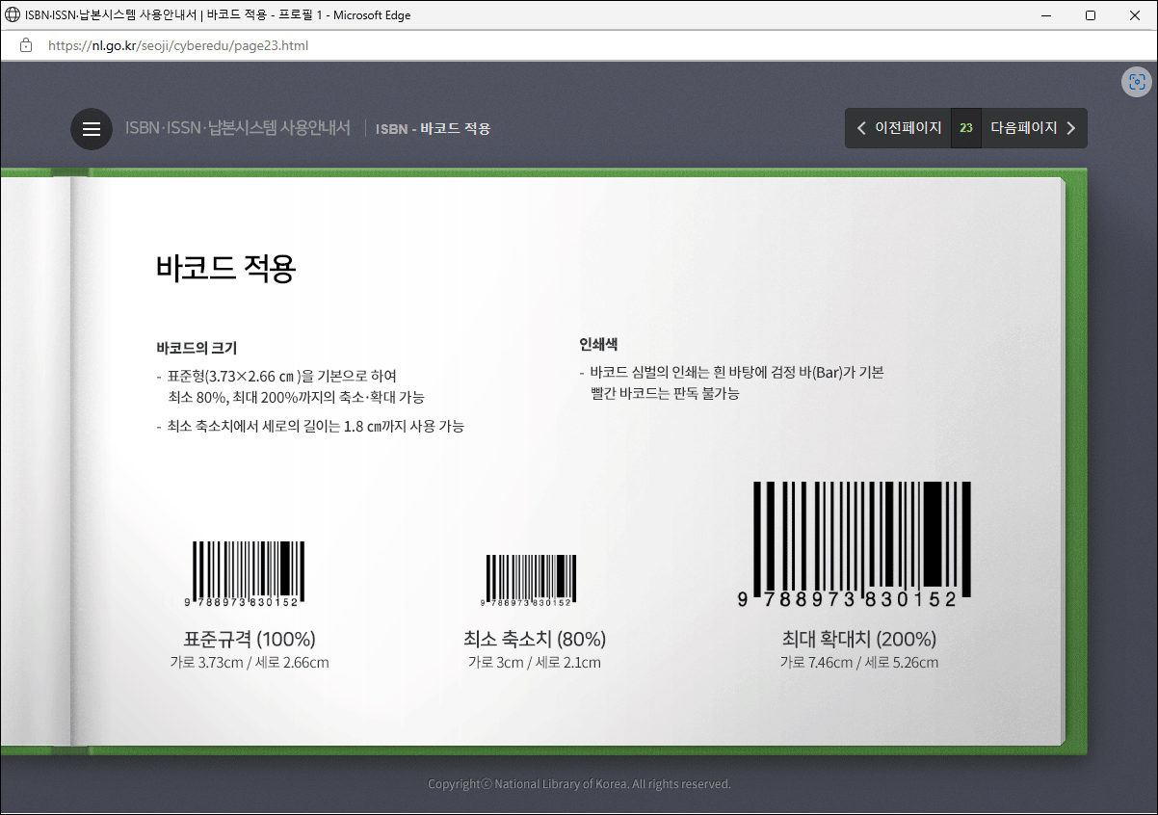Click the globe icon in title bar
This screenshot has width=1158, height=815.
tap(13, 14)
